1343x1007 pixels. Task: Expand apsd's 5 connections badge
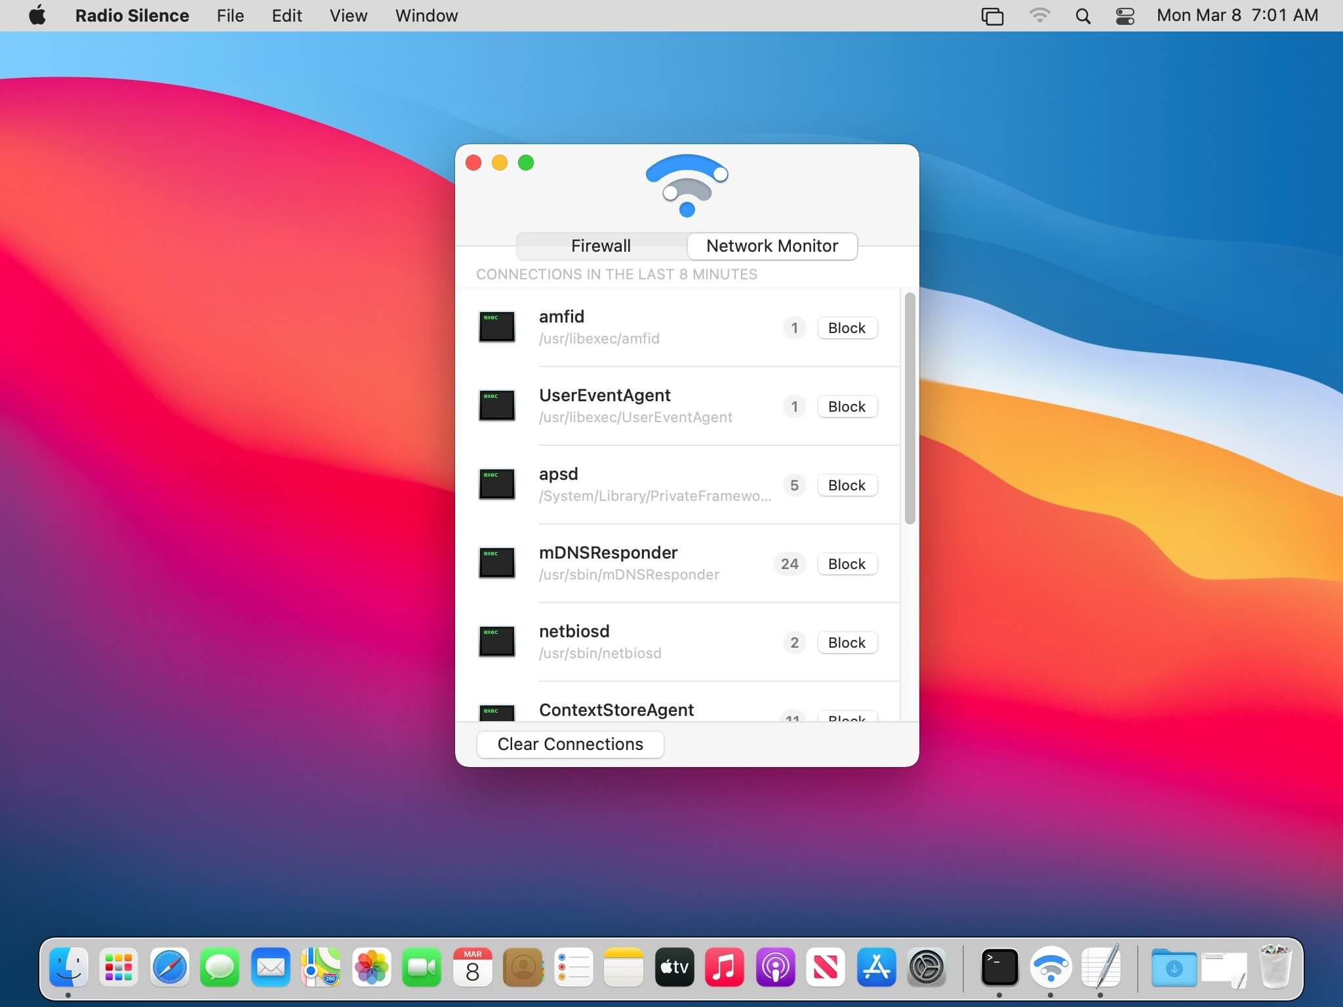coord(794,485)
